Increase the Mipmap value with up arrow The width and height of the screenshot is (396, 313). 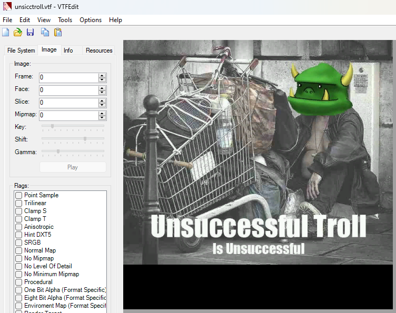(102, 113)
